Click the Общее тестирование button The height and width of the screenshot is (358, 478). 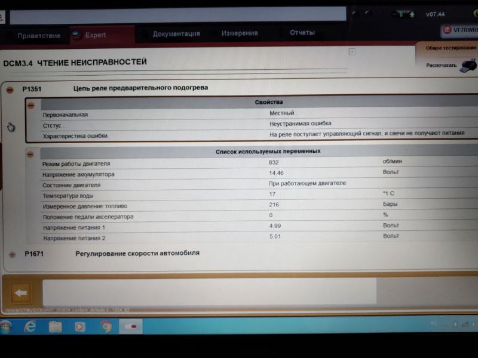coord(451,48)
